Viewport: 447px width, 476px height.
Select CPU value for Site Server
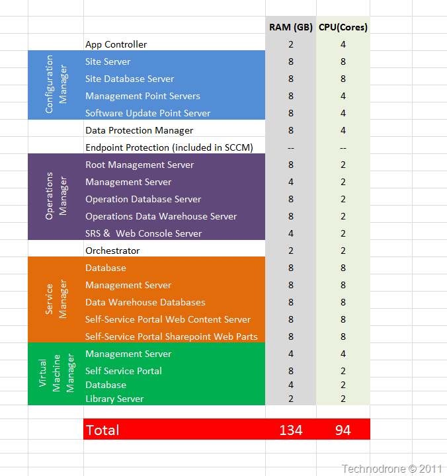[343, 59]
